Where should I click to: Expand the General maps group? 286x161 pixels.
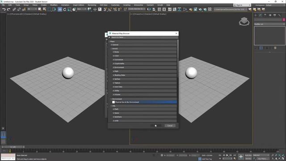143,45
